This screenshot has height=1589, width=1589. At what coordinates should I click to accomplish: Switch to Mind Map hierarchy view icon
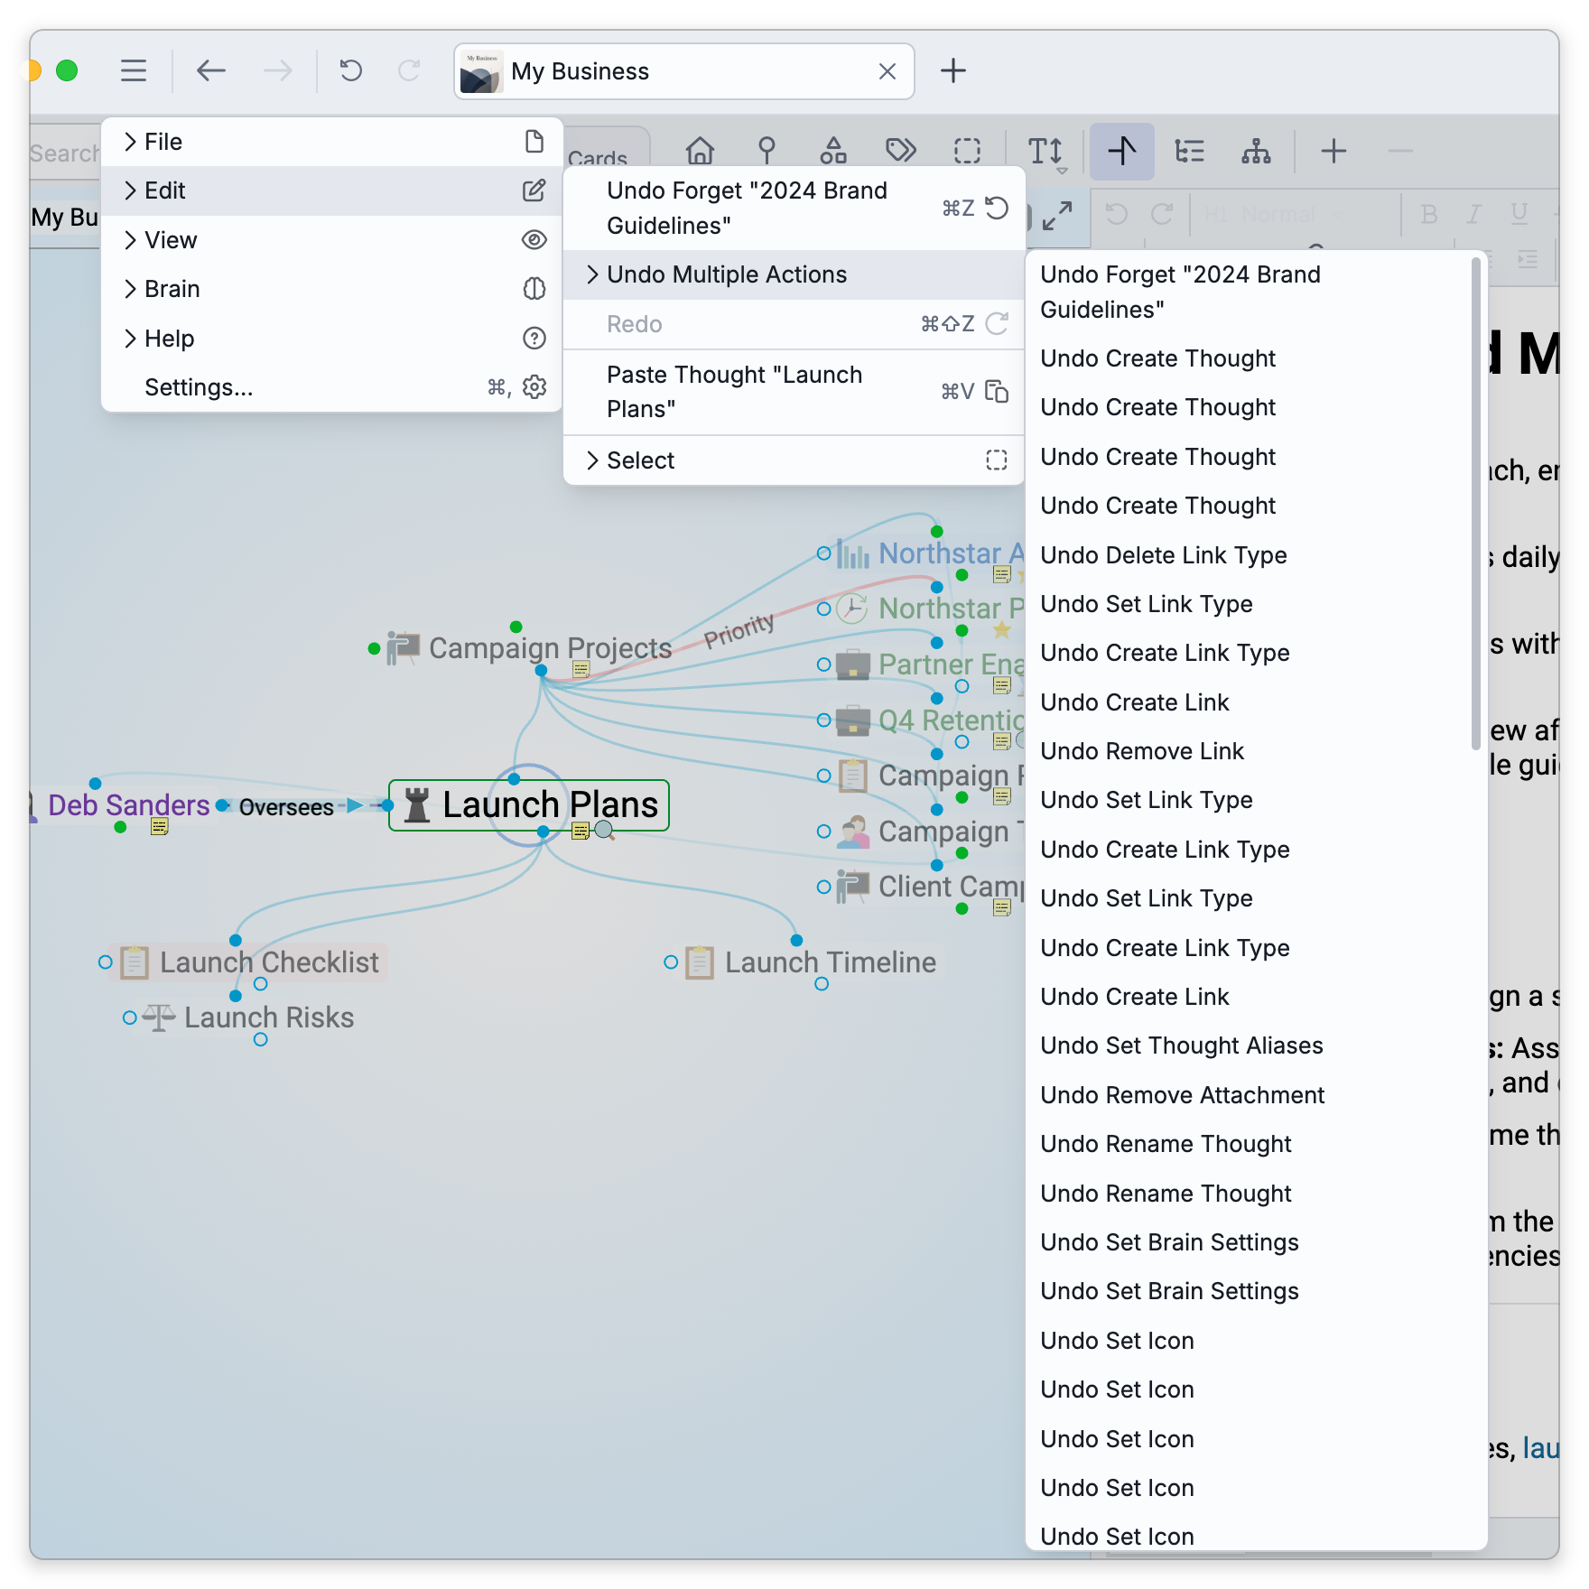pyautogui.click(x=1256, y=151)
